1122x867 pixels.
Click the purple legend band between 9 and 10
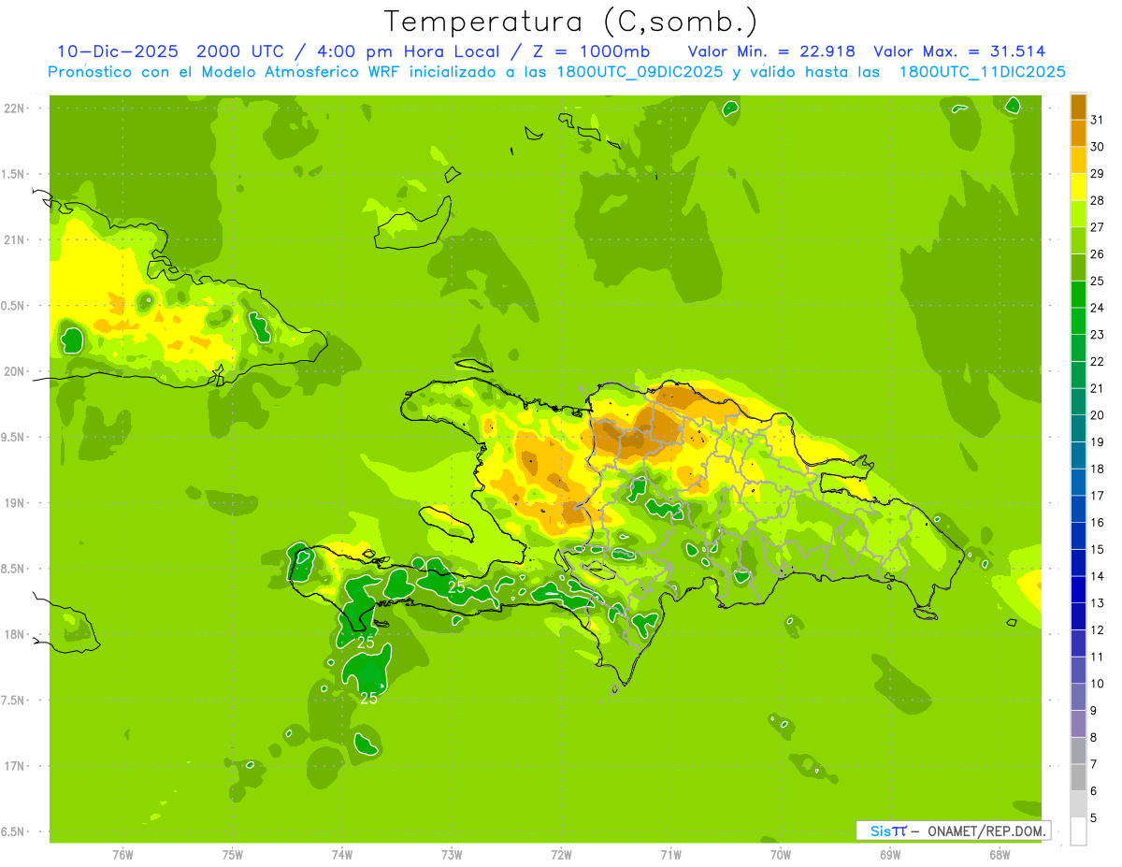pyautogui.click(x=1078, y=698)
